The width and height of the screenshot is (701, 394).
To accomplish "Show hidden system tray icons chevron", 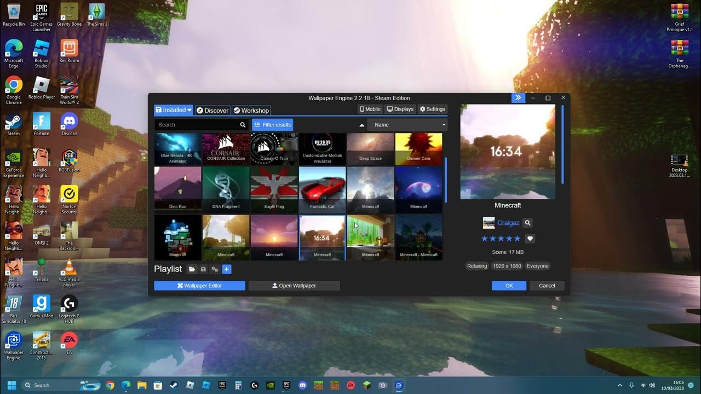I will point(620,385).
